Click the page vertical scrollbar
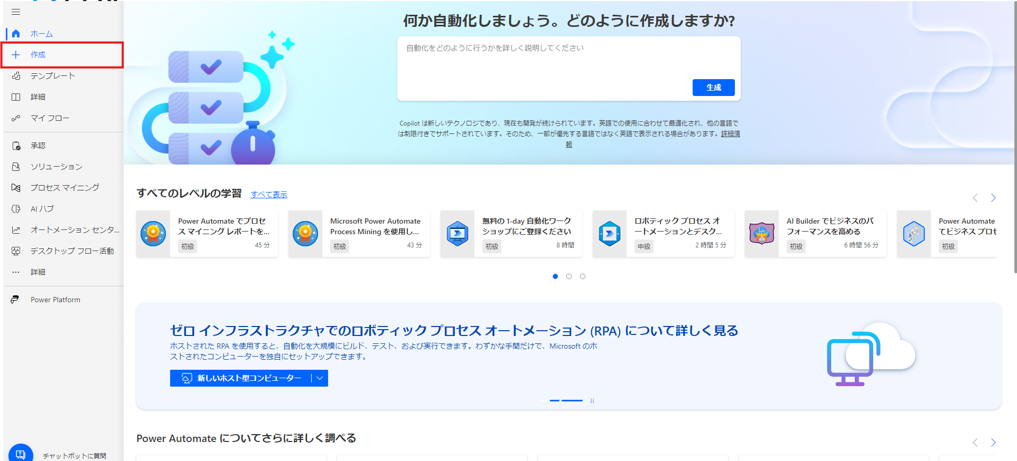Viewport: 1017px width, 461px height. (1014, 137)
